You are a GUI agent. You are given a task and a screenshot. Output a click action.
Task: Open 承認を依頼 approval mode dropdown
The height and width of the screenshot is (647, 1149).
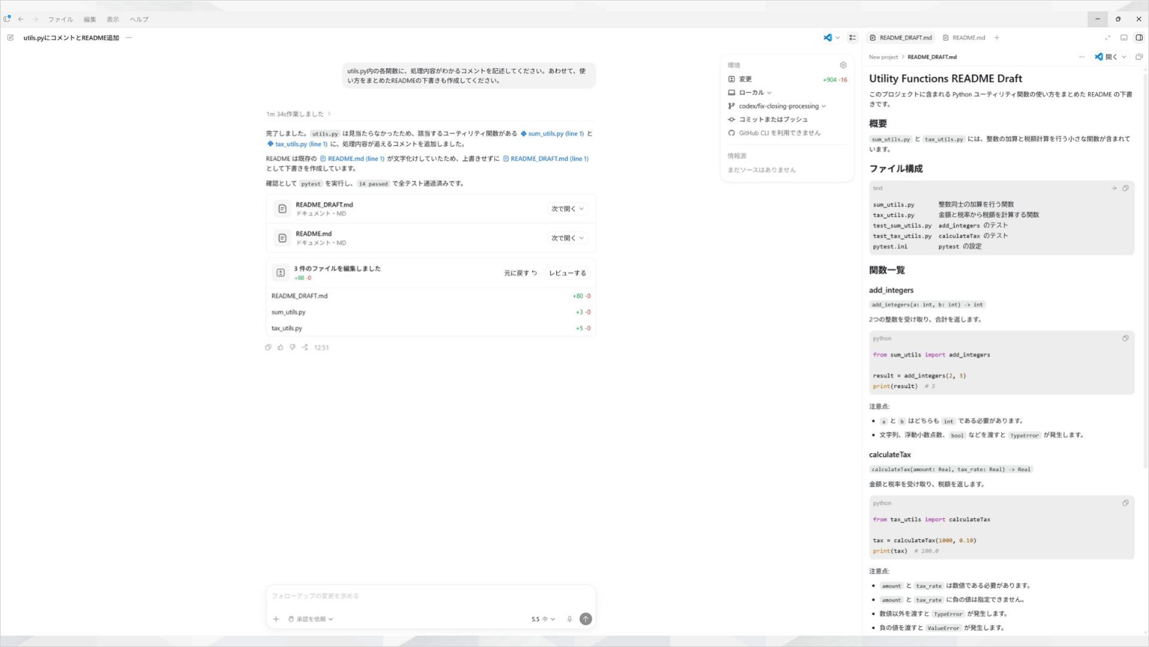[x=311, y=619]
